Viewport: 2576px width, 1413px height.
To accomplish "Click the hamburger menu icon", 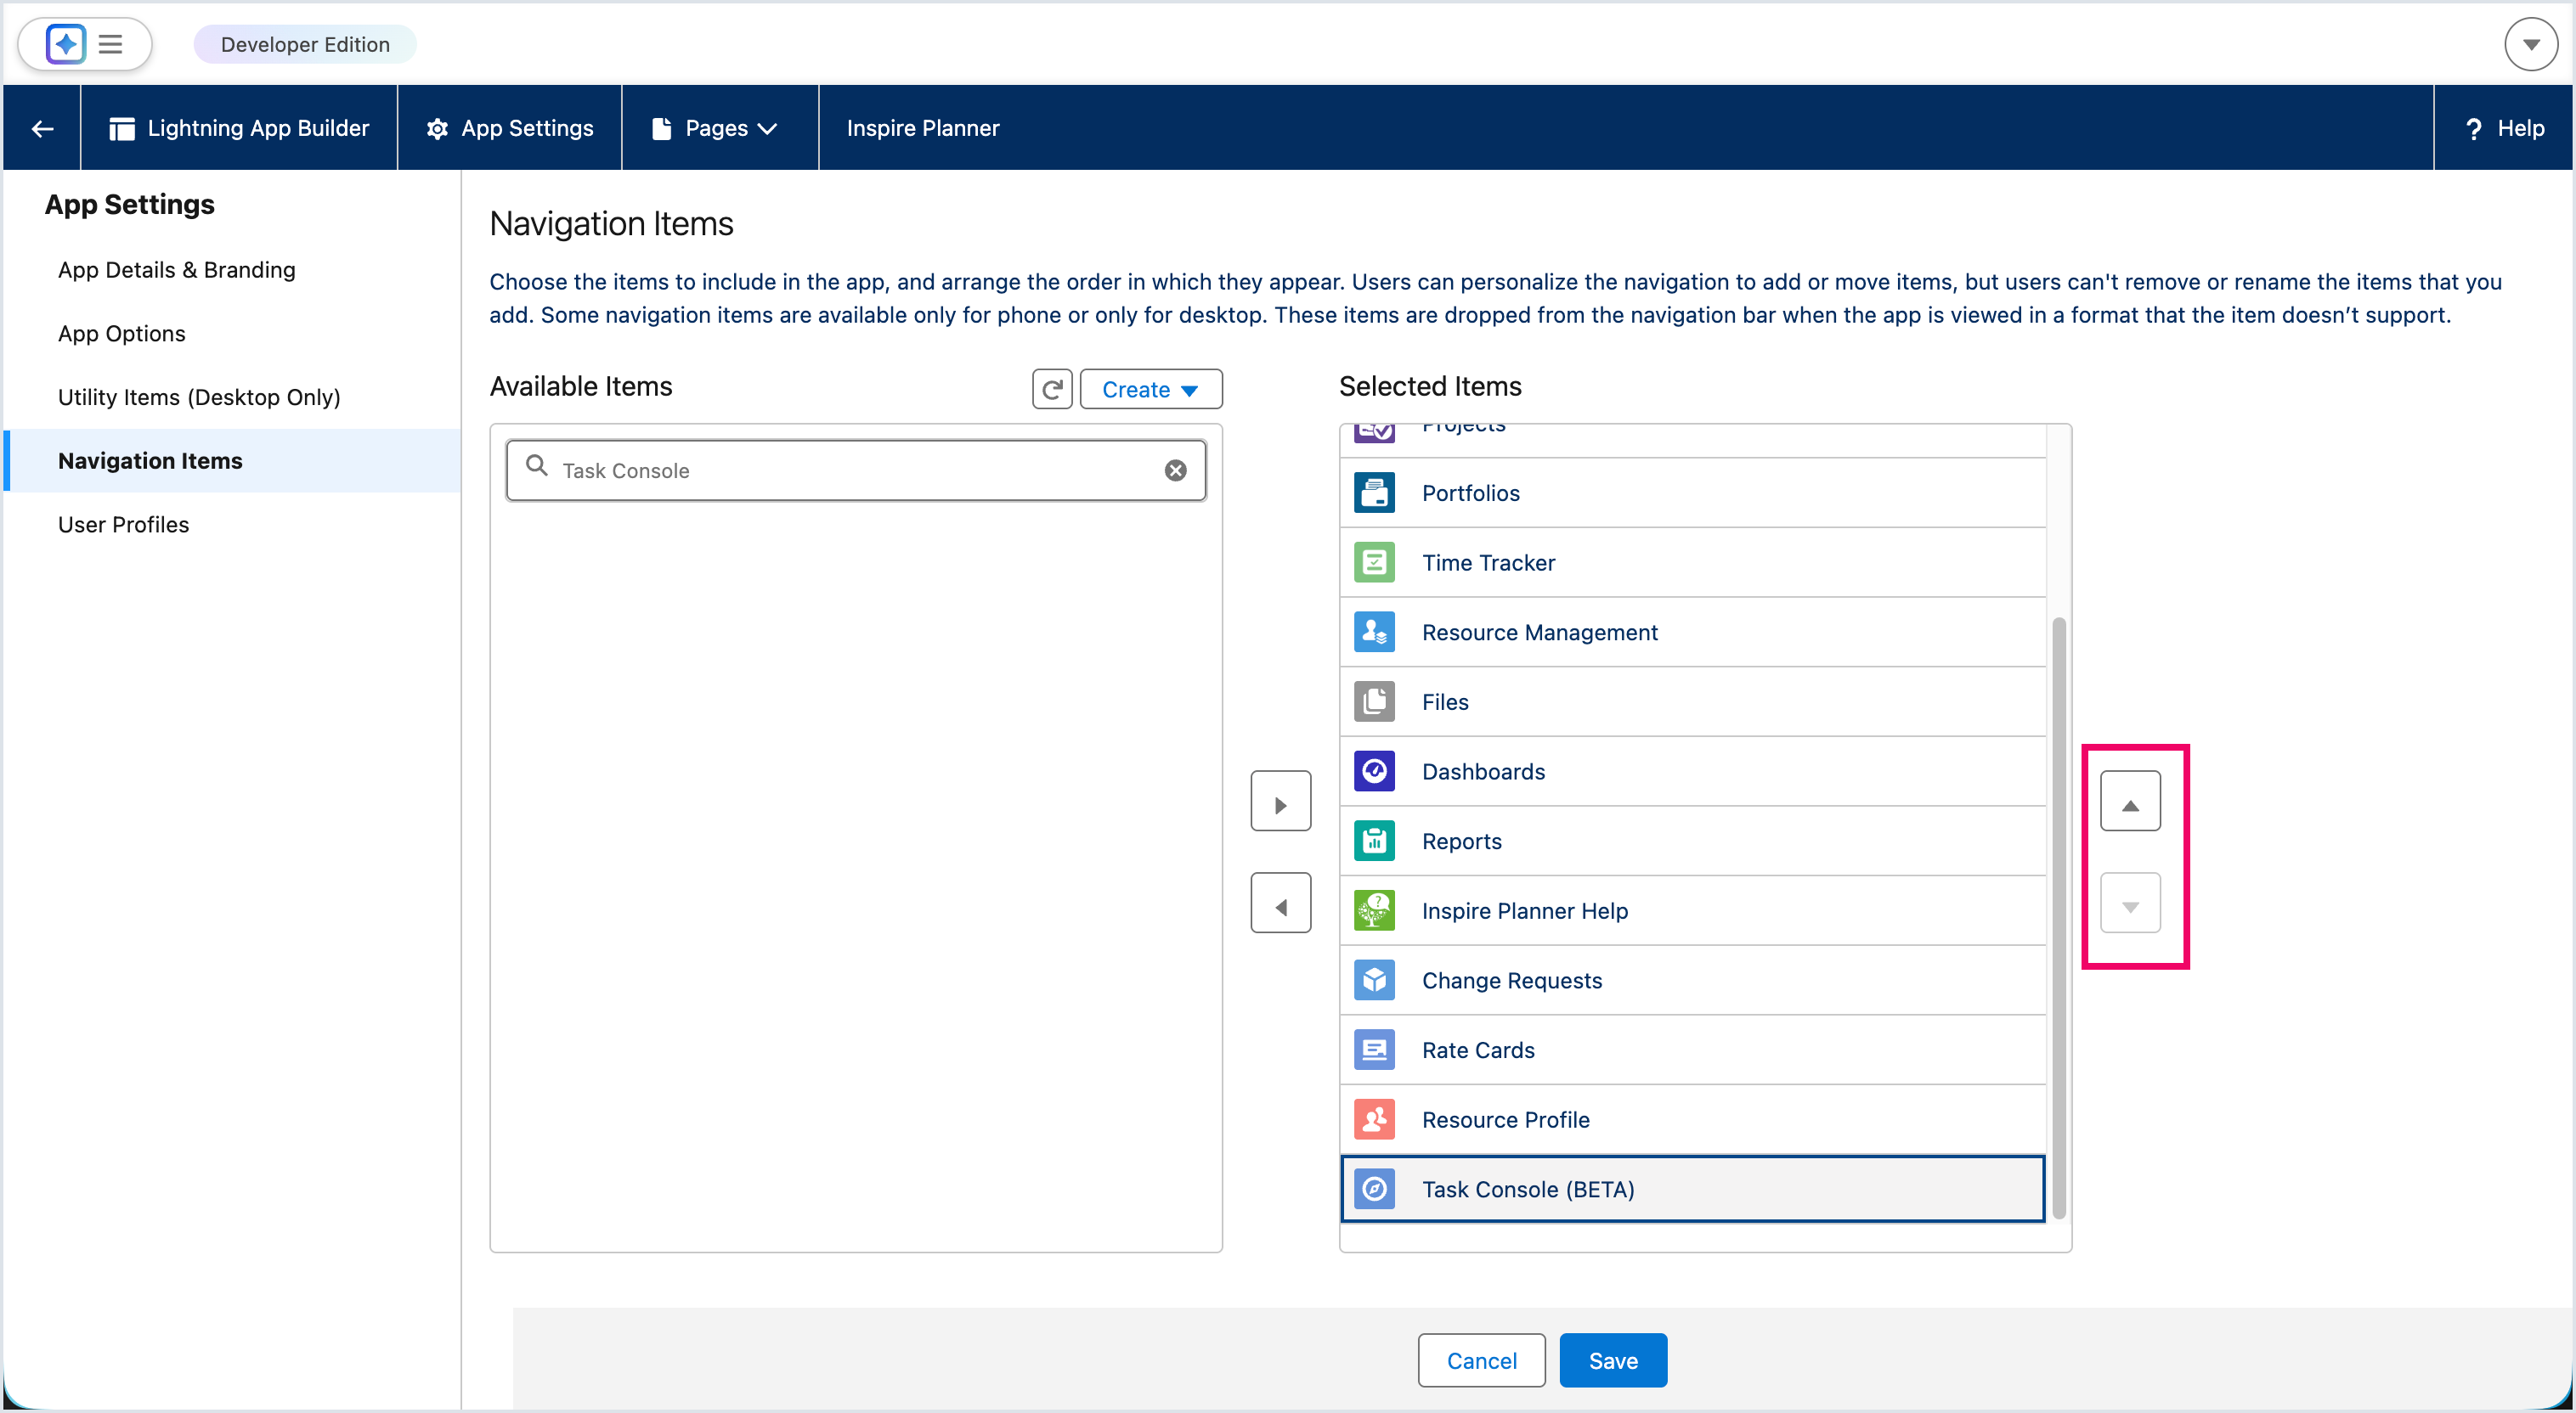I will click(x=110, y=44).
